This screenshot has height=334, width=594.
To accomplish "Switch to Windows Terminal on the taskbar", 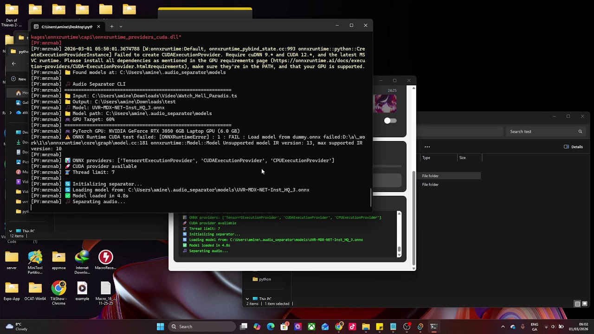I will pos(433,327).
